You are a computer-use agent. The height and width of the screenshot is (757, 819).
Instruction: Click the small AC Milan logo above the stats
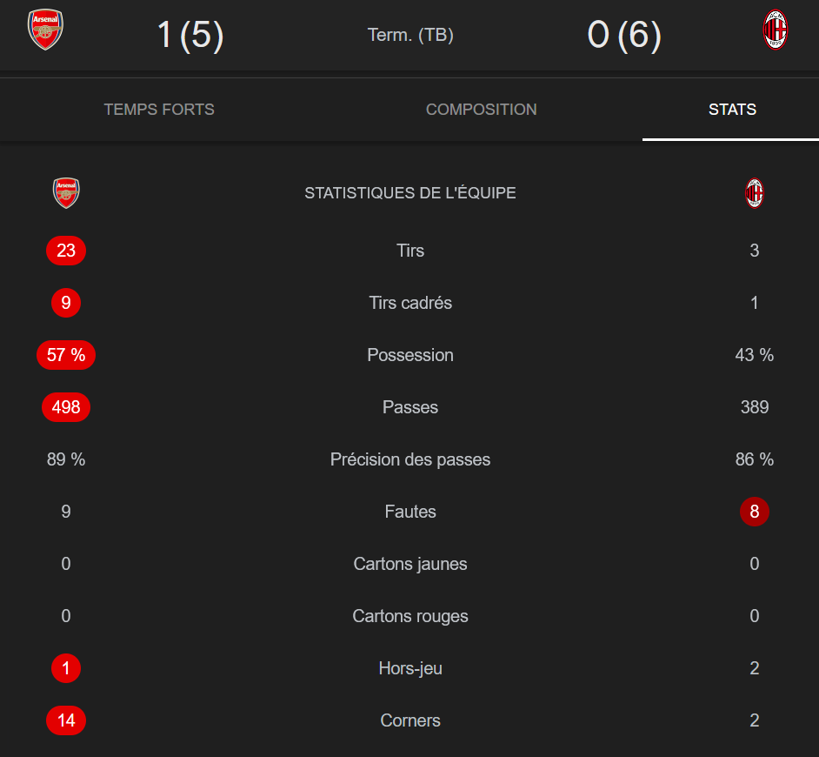755,193
